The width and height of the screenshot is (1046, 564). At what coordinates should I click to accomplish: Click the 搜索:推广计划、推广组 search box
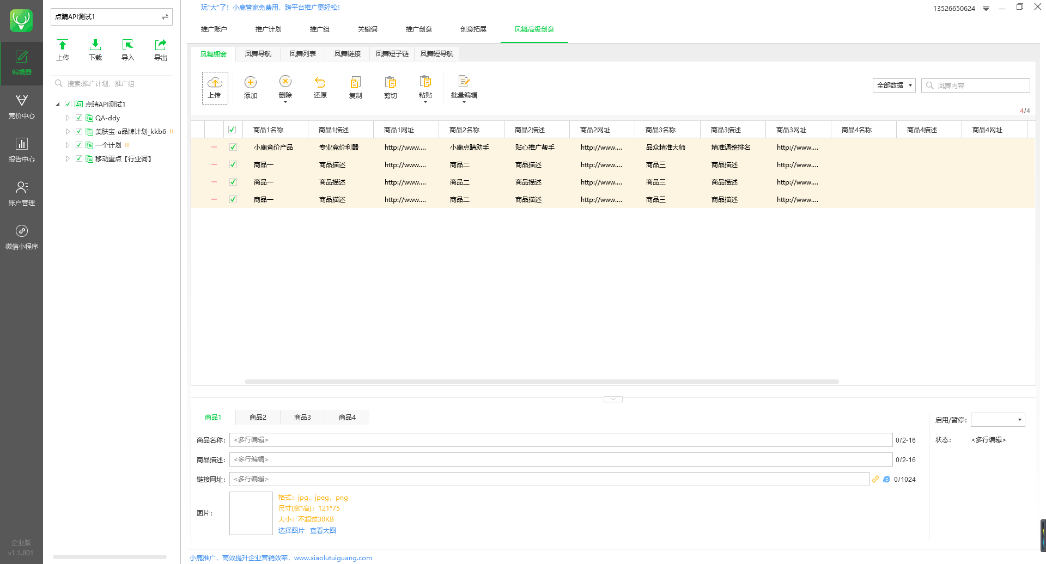point(112,84)
